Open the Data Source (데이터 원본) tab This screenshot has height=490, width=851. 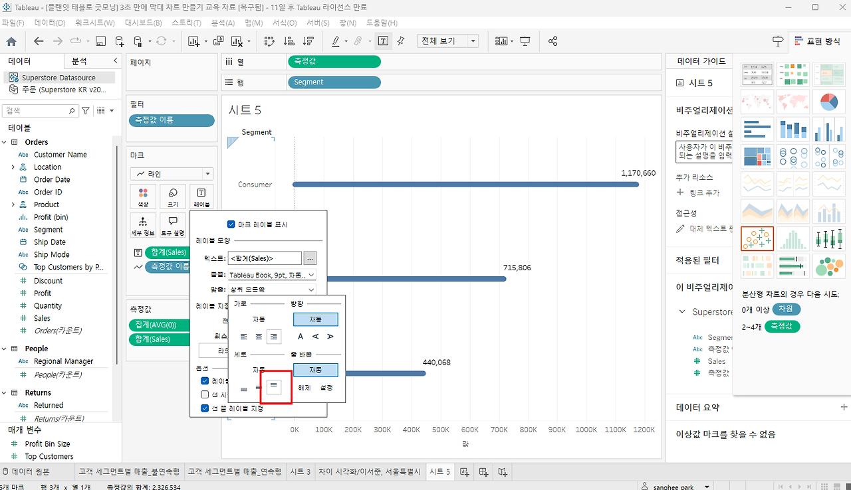coord(27,472)
